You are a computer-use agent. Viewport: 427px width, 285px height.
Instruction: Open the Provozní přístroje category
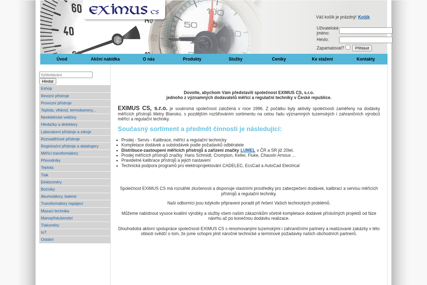75,103
